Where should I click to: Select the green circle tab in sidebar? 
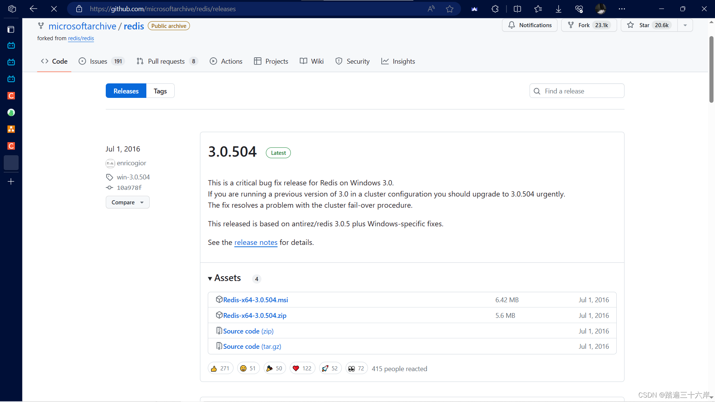tap(11, 112)
